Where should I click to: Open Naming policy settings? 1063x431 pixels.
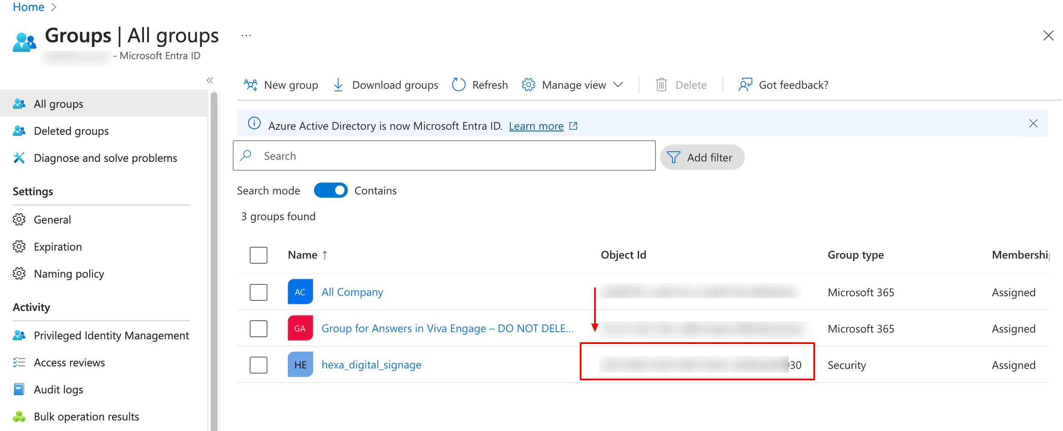pos(69,274)
